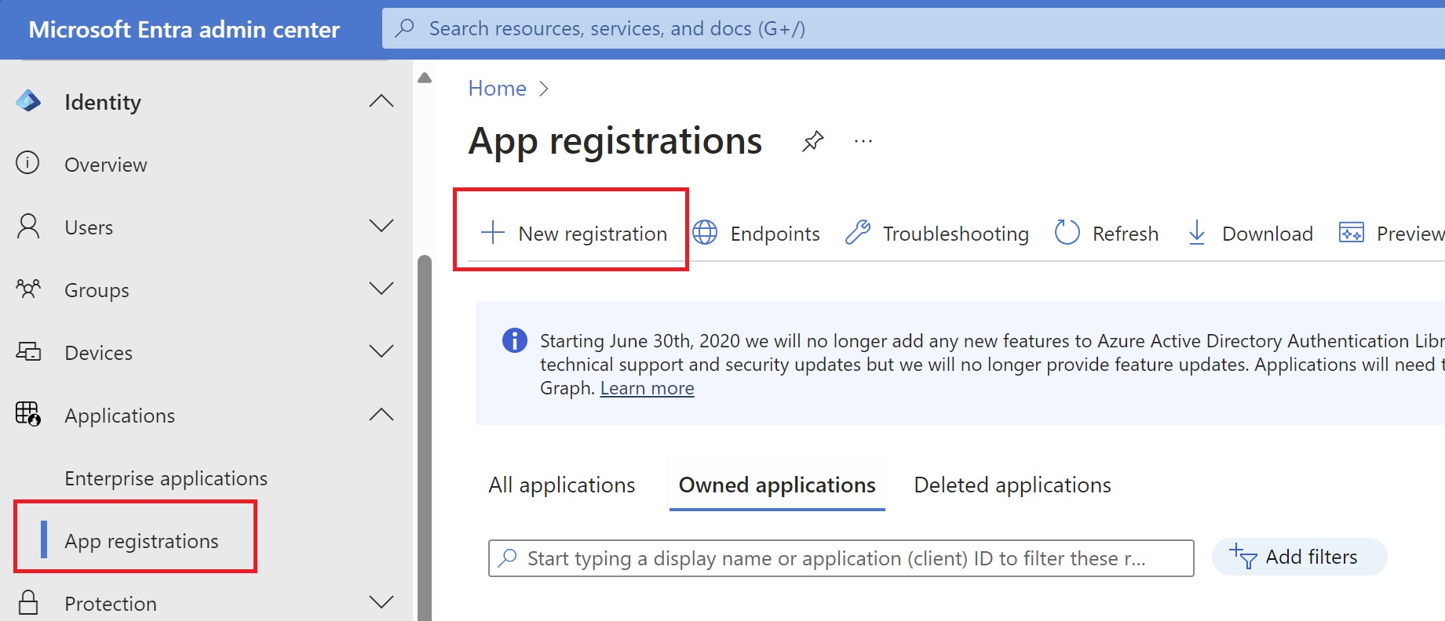Image resolution: width=1445 pixels, height=621 pixels.
Task: Click the Download arrow icon
Action: pos(1197,232)
